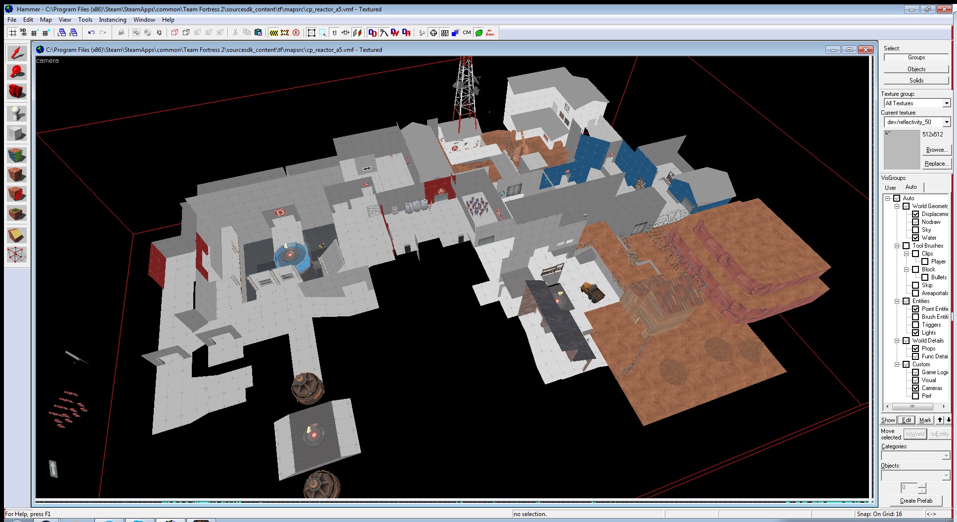Image resolution: width=957 pixels, height=522 pixels.
Task: Select the Clipping tool icon
Action: tap(17, 235)
